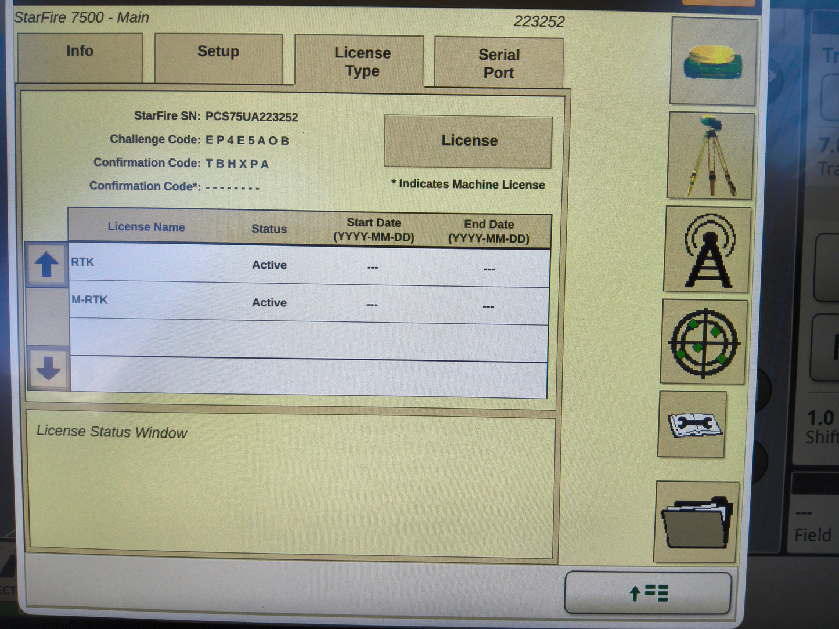
Task: Click the confirmation code TBHXPA
Action: point(237,164)
